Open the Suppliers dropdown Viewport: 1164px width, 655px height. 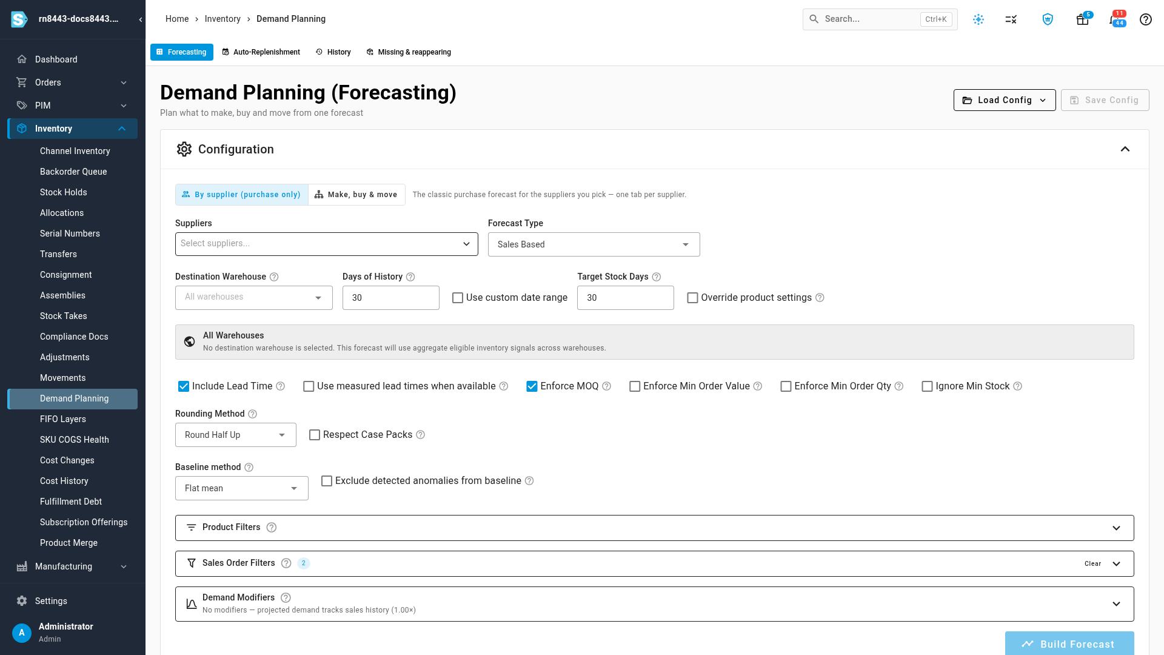tap(326, 244)
